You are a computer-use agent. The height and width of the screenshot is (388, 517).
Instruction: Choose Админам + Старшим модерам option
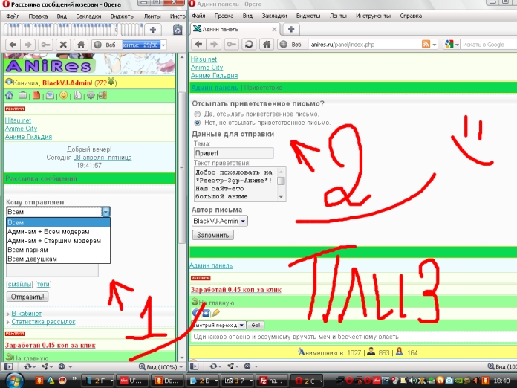pyautogui.click(x=58, y=241)
